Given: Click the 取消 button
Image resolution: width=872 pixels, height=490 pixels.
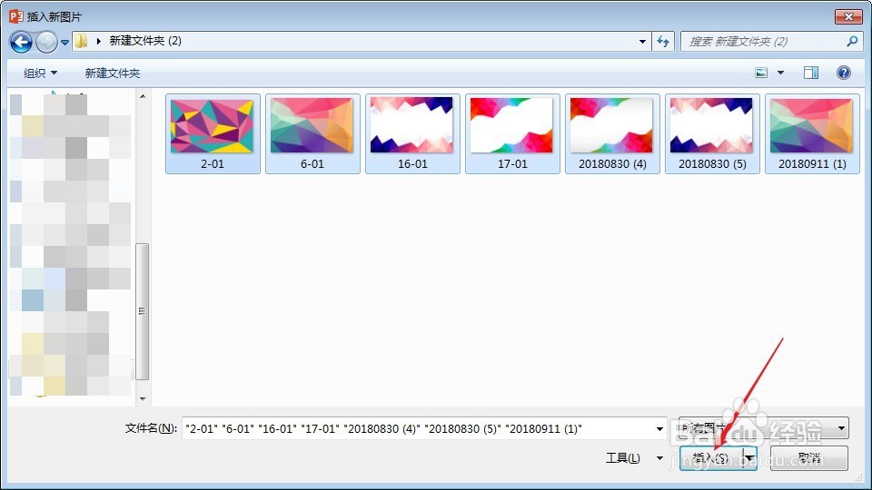Looking at the screenshot, I should tap(809, 457).
